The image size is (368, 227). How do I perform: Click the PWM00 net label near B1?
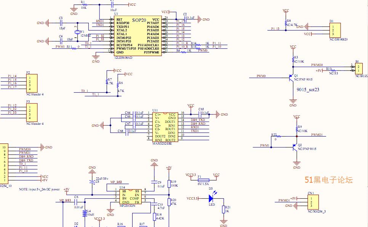[x=317, y=65]
